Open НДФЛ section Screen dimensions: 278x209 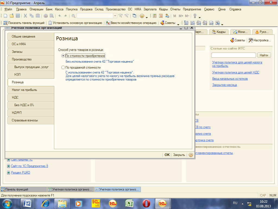click(31, 112)
